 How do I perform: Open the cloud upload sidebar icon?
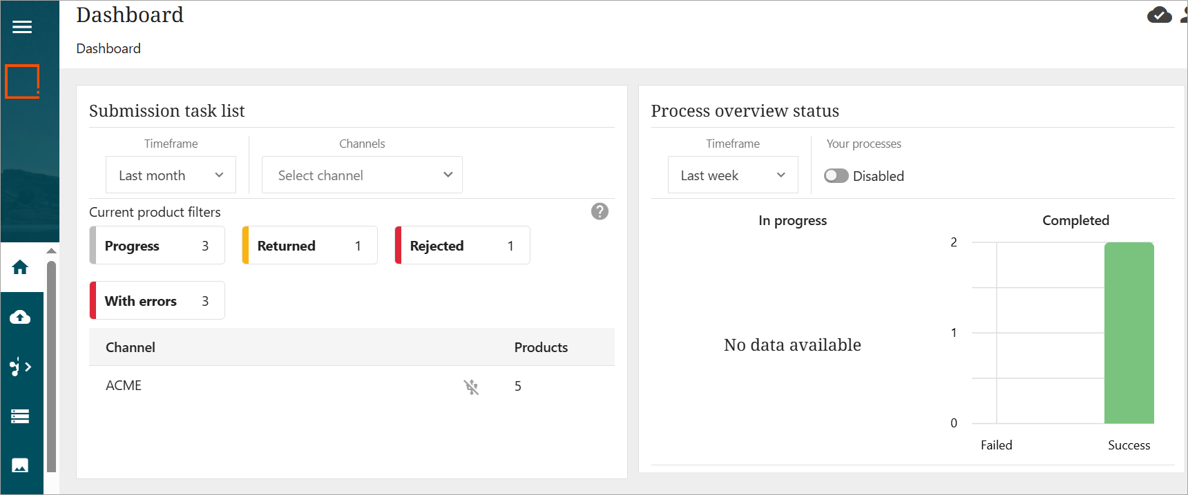point(20,317)
